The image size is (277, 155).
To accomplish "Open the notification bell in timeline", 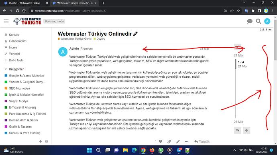I will pos(246,130).
